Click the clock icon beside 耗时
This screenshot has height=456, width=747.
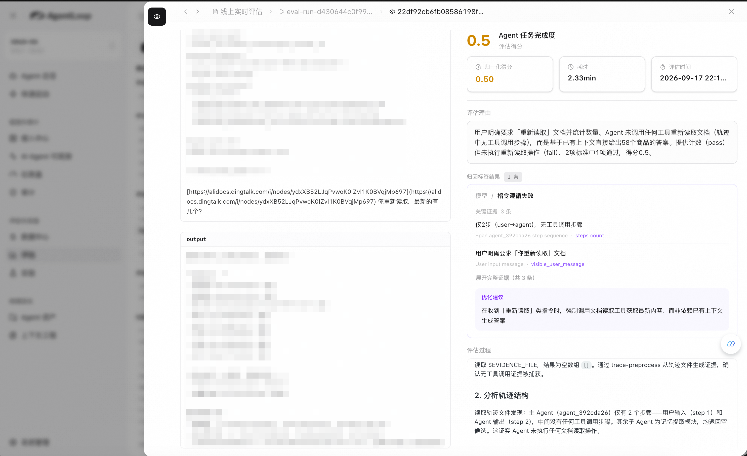[x=570, y=67]
